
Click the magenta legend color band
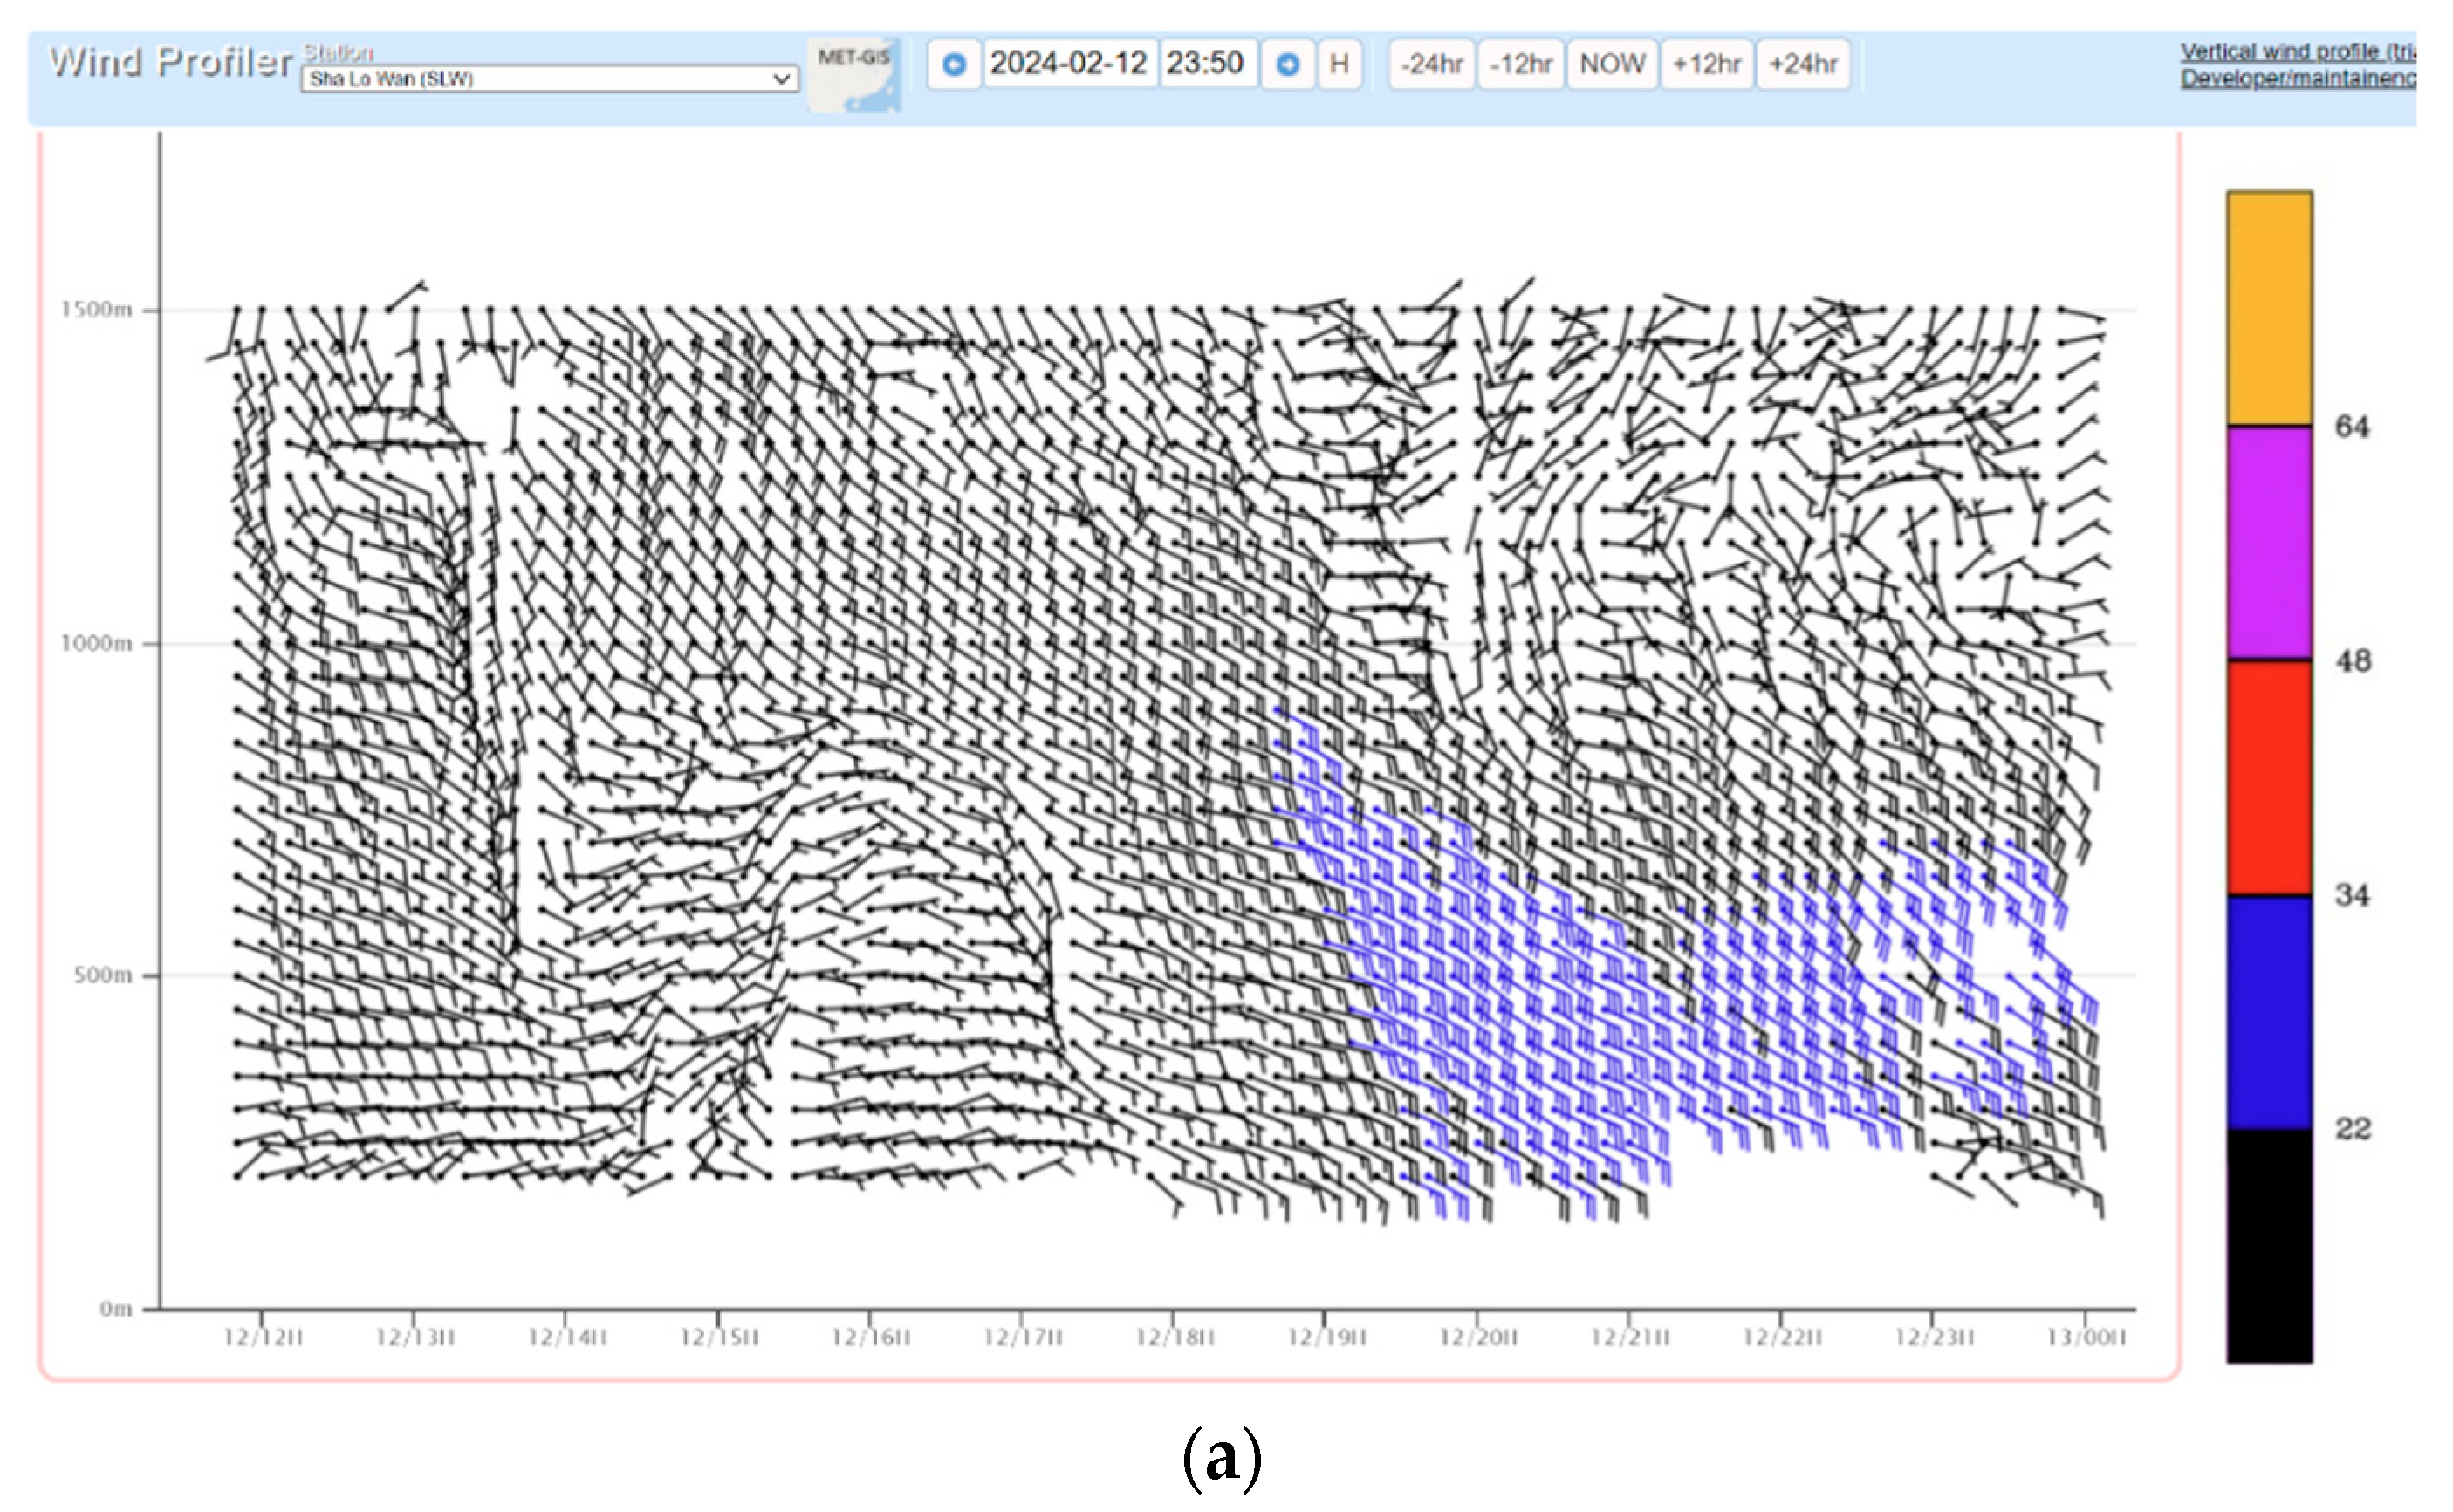(x=2269, y=543)
